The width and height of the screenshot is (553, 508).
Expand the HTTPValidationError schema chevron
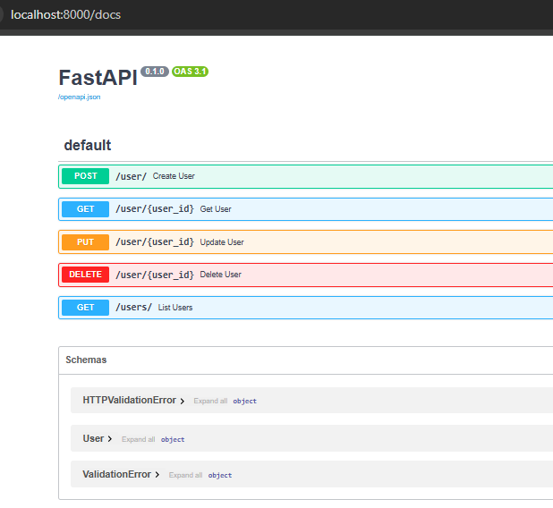pyautogui.click(x=183, y=402)
